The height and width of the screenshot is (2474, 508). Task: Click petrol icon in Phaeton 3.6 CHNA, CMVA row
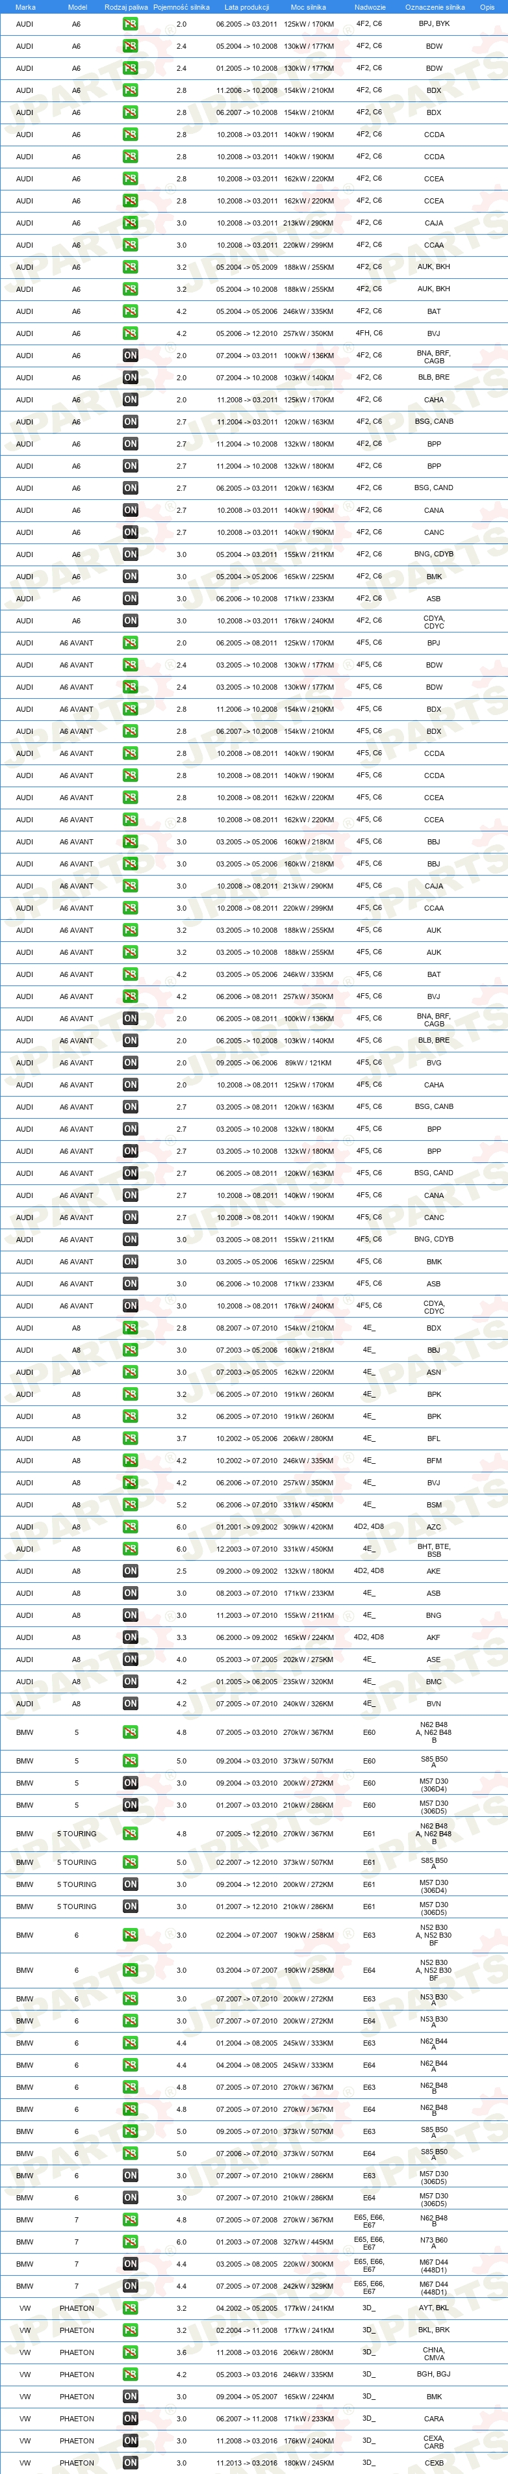coord(130,2351)
